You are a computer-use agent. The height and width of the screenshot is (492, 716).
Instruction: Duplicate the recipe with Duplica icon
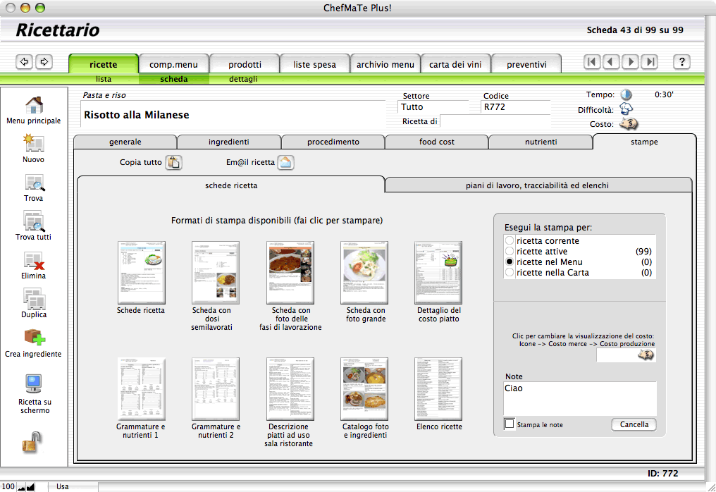[x=35, y=300]
